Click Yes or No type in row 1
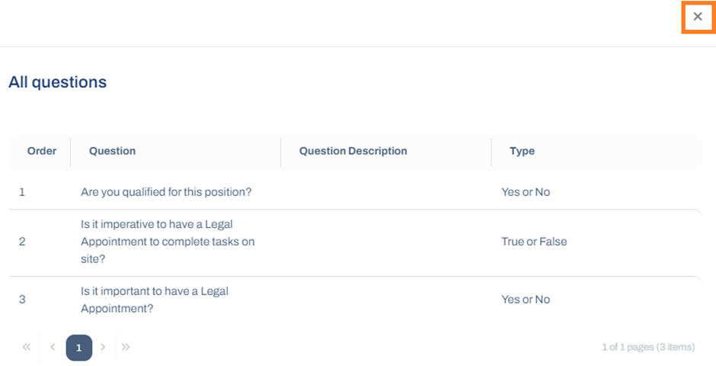716x366 pixels. [526, 192]
